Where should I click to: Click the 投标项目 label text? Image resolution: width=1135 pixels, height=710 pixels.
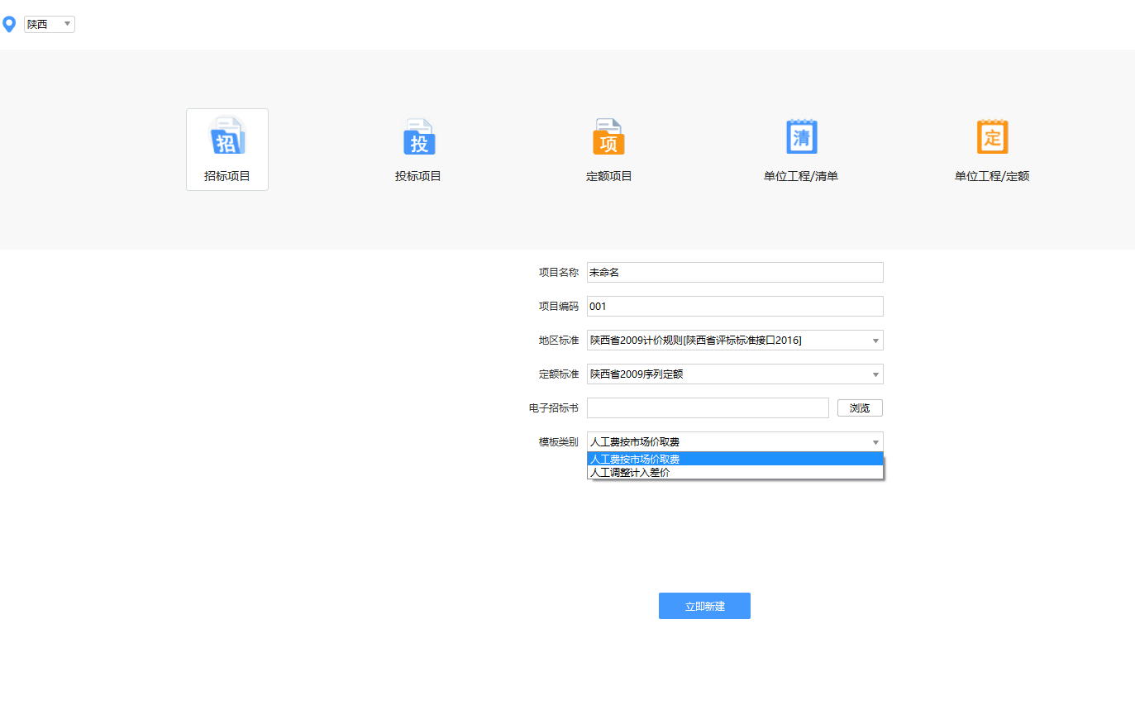click(418, 176)
